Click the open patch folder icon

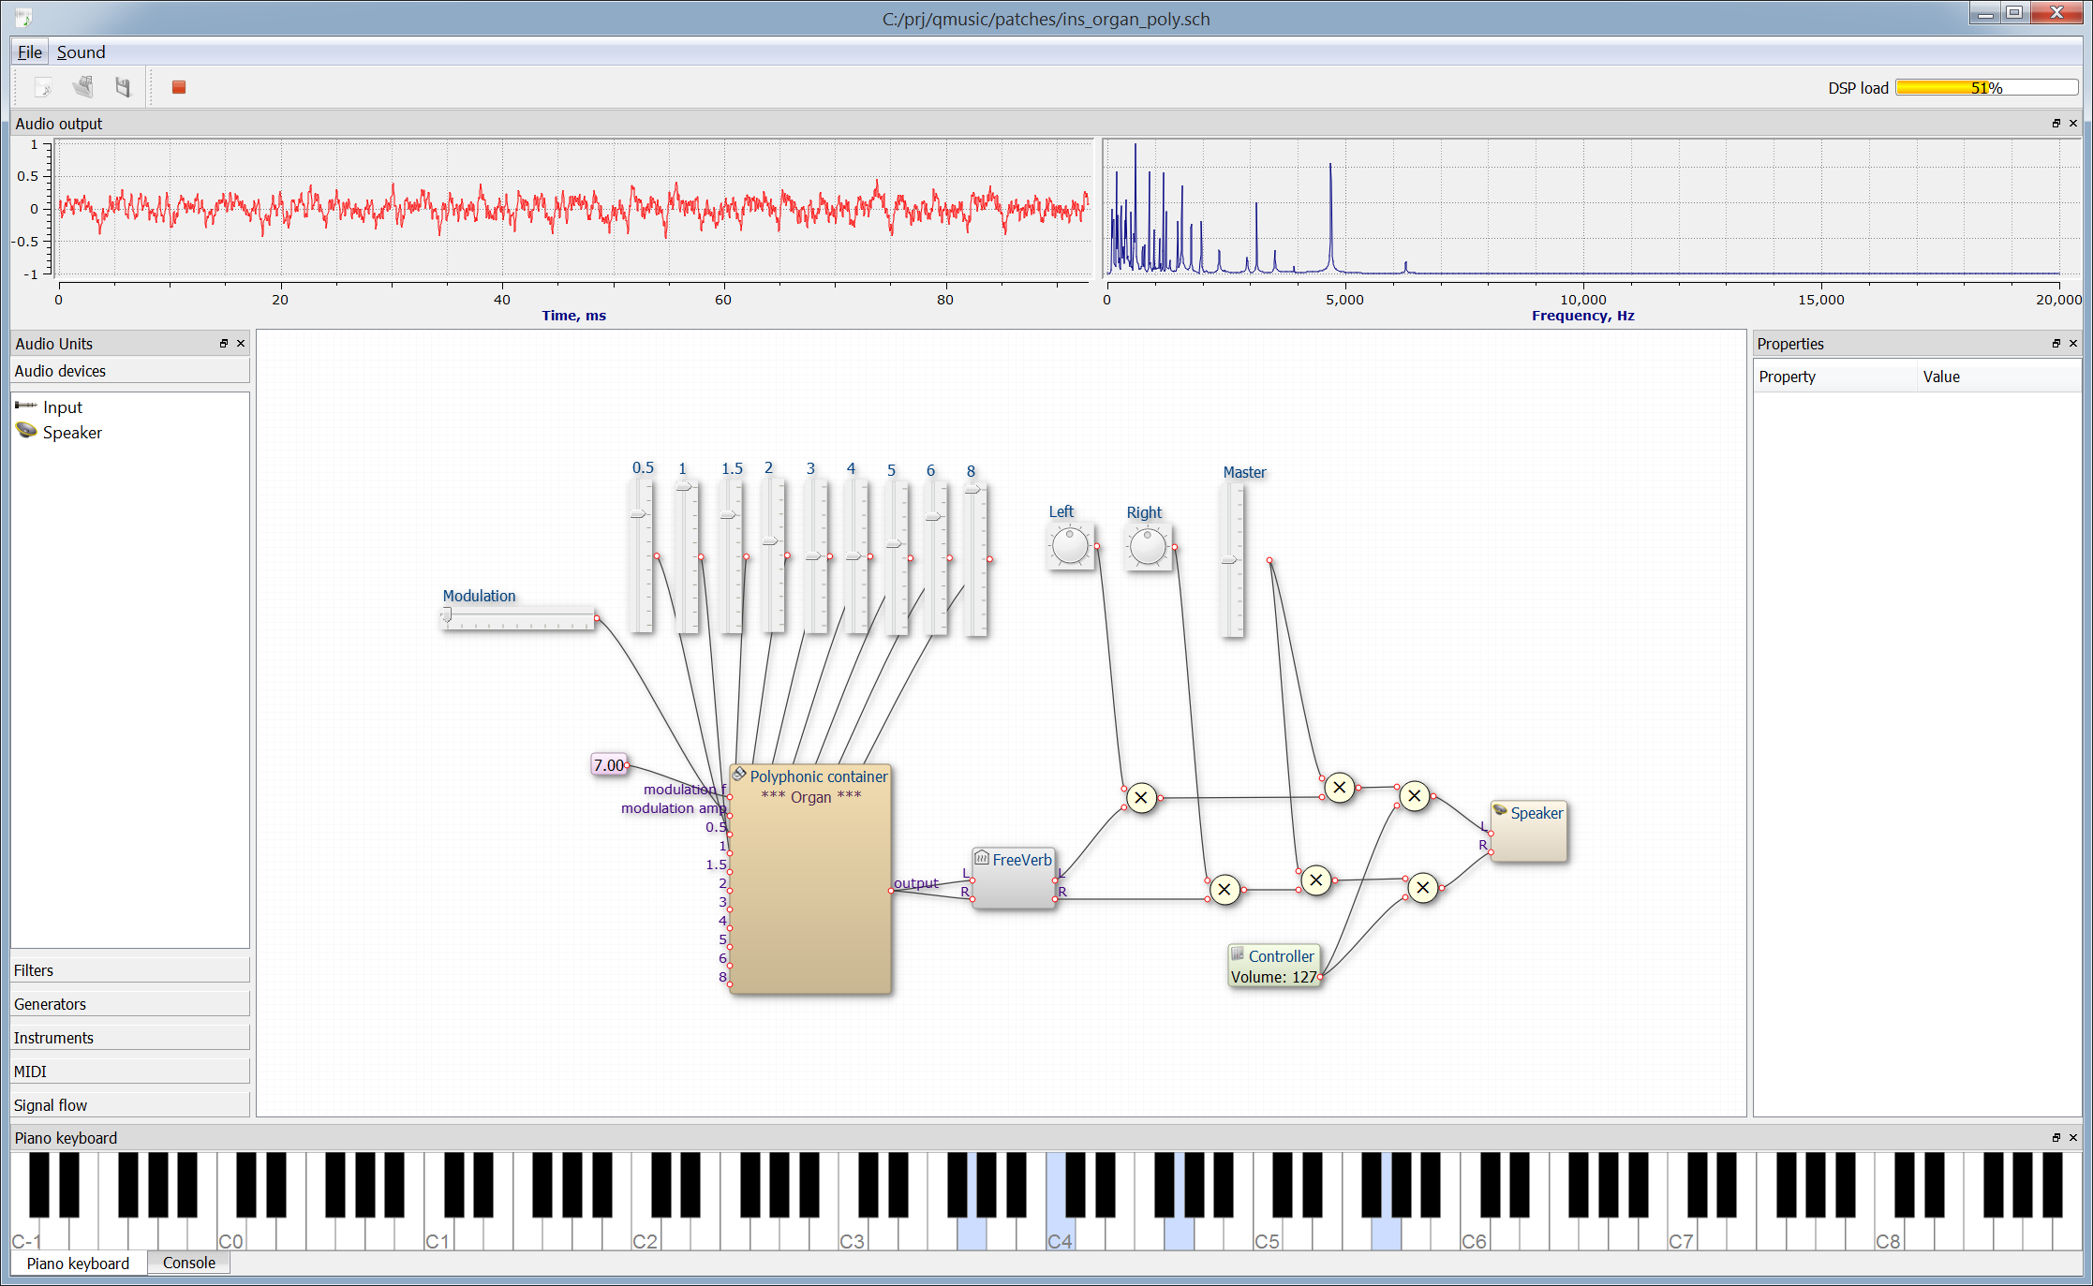83,87
